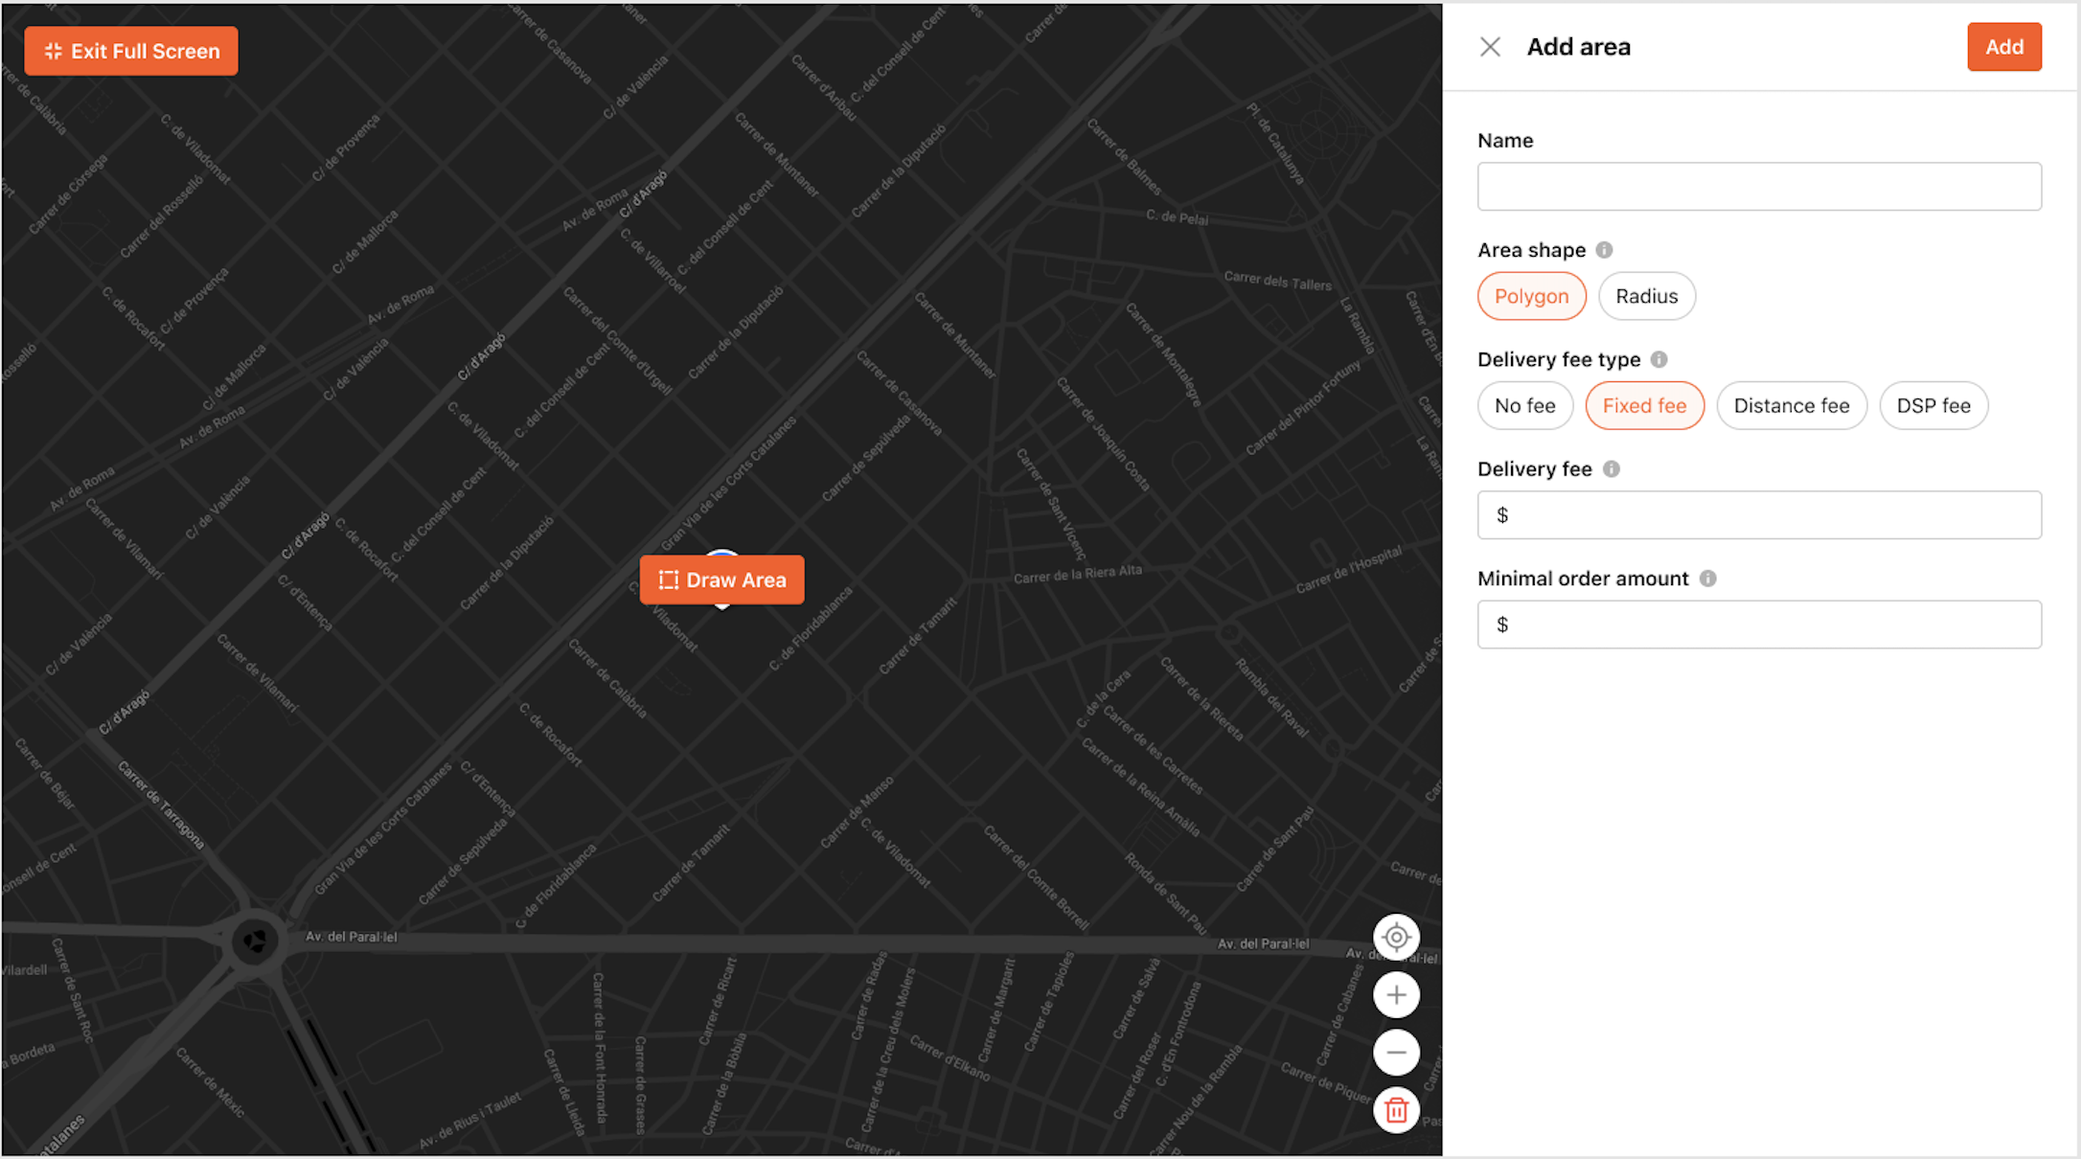Choose Distance fee delivery type
This screenshot has height=1159, width=2081.
[x=1792, y=405]
